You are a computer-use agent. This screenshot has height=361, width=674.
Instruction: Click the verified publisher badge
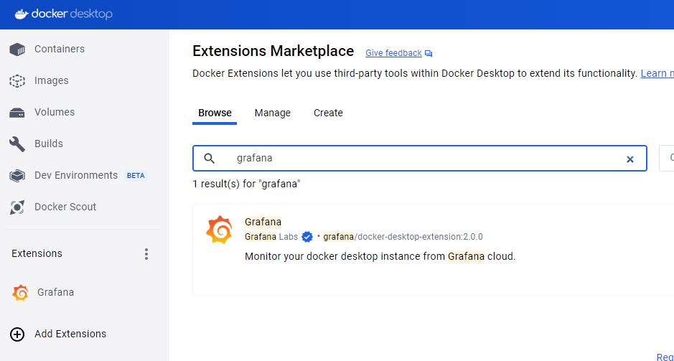307,237
